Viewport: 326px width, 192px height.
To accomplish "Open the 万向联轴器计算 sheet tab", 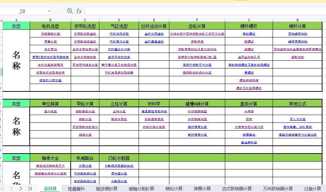I will point(278,188).
